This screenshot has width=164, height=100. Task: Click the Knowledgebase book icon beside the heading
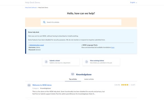(x=73, y=74)
